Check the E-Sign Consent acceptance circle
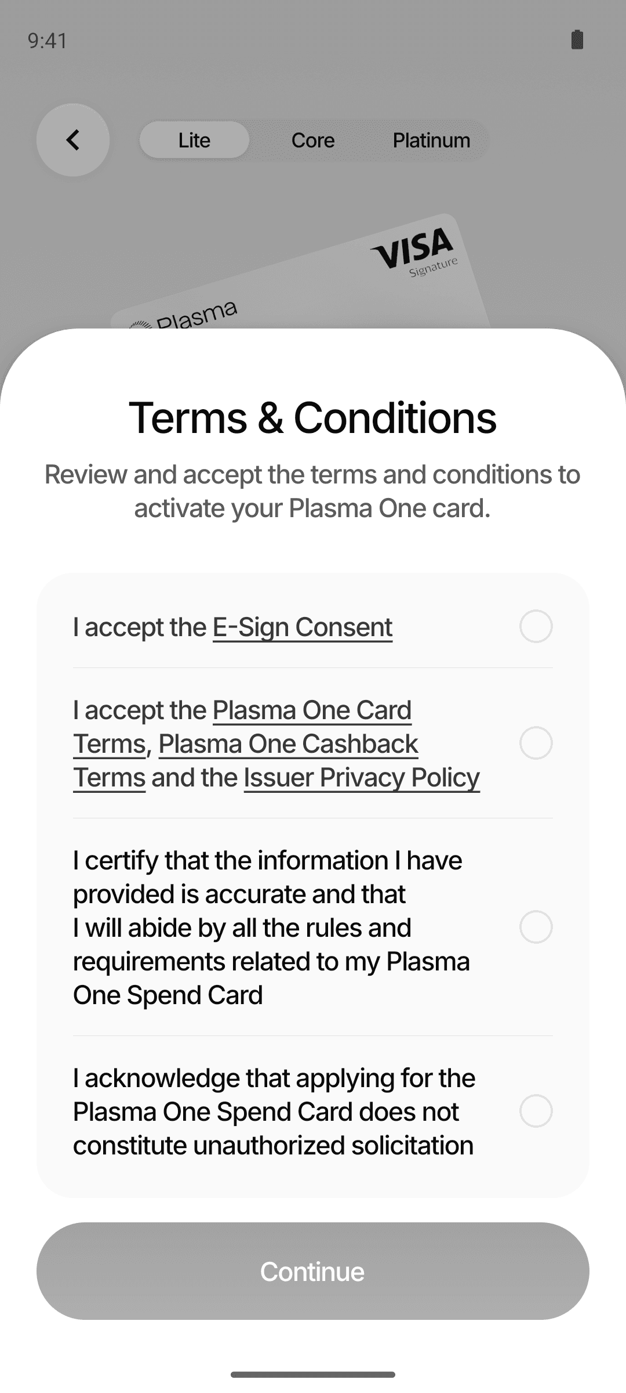Screen dimensions: 626x1393 [x=536, y=626]
